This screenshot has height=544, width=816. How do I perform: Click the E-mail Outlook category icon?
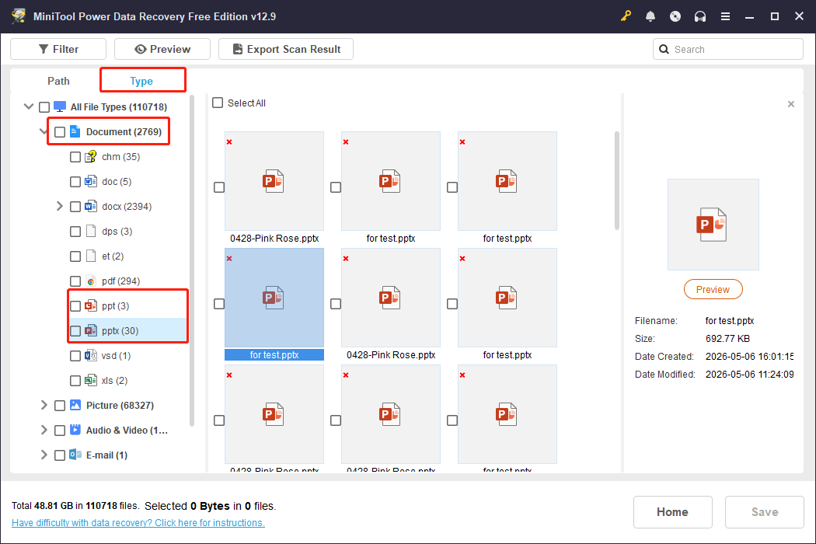tap(75, 455)
